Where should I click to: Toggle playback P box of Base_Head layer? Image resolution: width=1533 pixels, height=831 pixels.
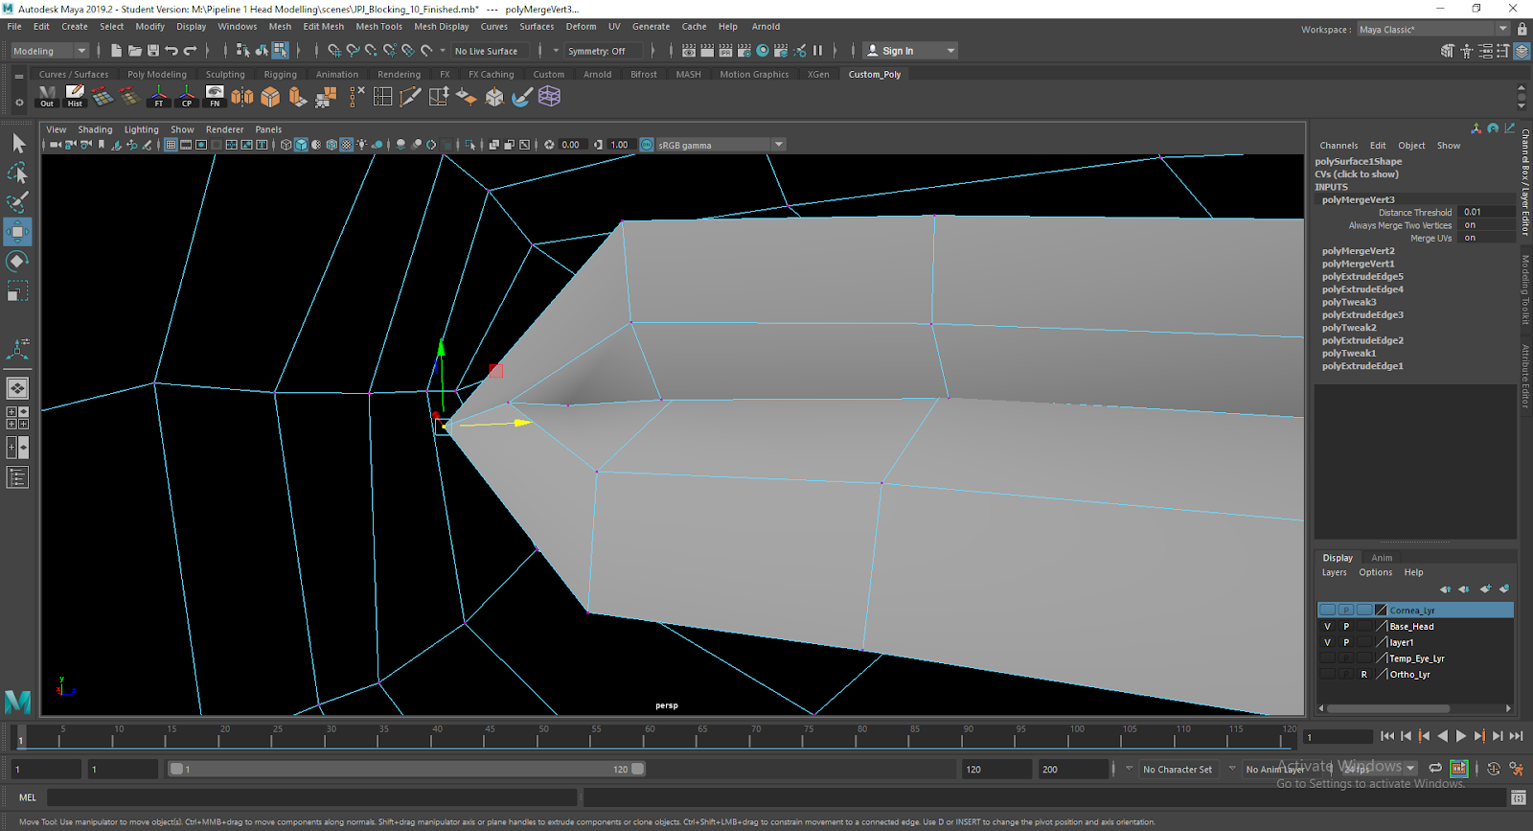(x=1346, y=627)
